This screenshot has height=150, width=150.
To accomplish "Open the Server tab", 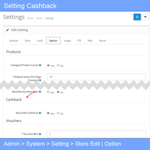I will pyautogui.click(x=103, y=40).
